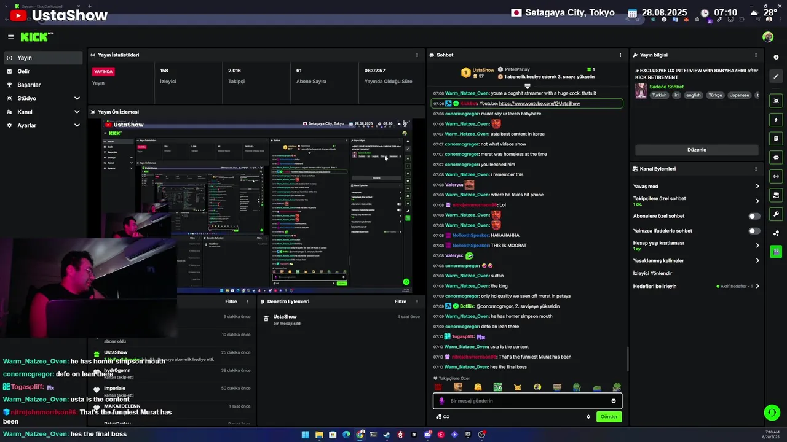Screen dimensions: 787x442
Task: Toggle the chat bubble icon in right sidebar
Action: 776,158
